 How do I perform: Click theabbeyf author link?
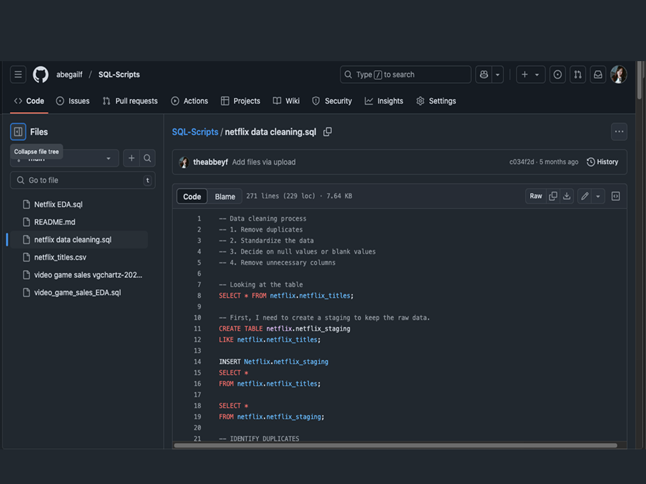tap(210, 162)
